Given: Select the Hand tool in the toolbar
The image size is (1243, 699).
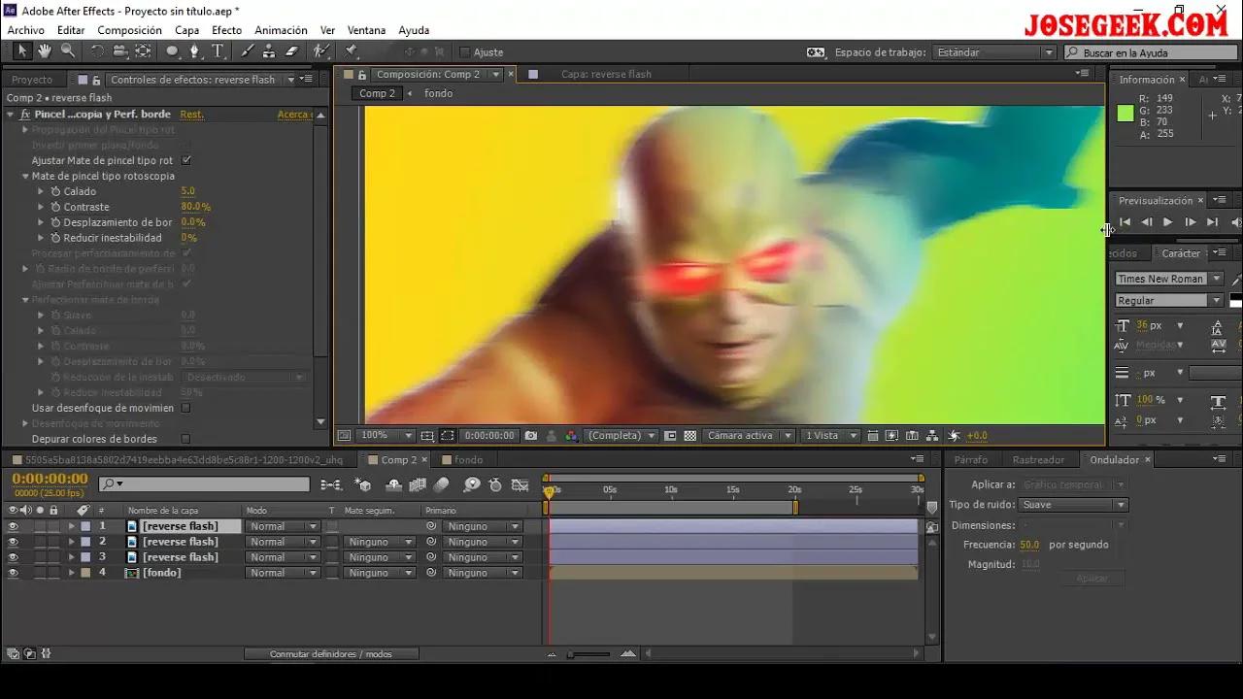Looking at the screenshot, I should tap(44, 53).
